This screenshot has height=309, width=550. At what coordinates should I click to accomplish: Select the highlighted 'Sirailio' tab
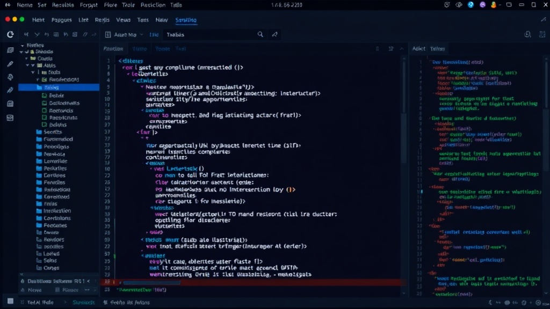[186, 20]
